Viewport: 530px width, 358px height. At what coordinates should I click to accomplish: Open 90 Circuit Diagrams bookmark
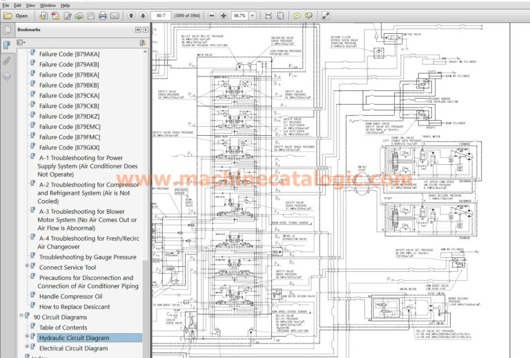pyautogui.click(x=60, y=317)
